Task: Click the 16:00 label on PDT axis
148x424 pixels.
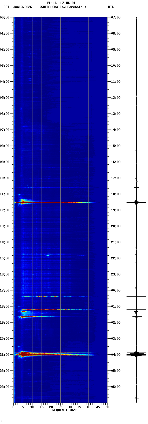Action: [5, 274]
